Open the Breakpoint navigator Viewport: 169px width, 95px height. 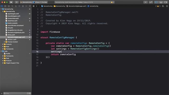click(x=26, y=6)
